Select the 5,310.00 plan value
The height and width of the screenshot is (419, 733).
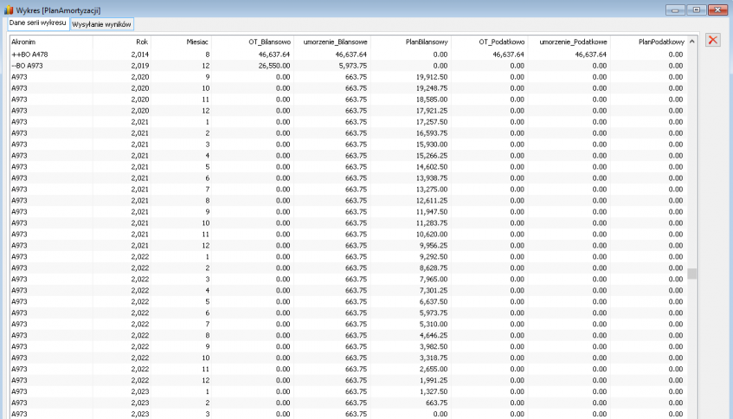point(434,324)
